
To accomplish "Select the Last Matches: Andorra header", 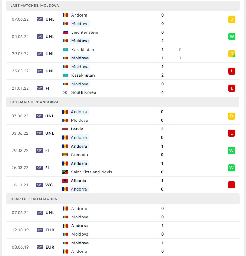I will pyautogui.click(x=123, y=102).
